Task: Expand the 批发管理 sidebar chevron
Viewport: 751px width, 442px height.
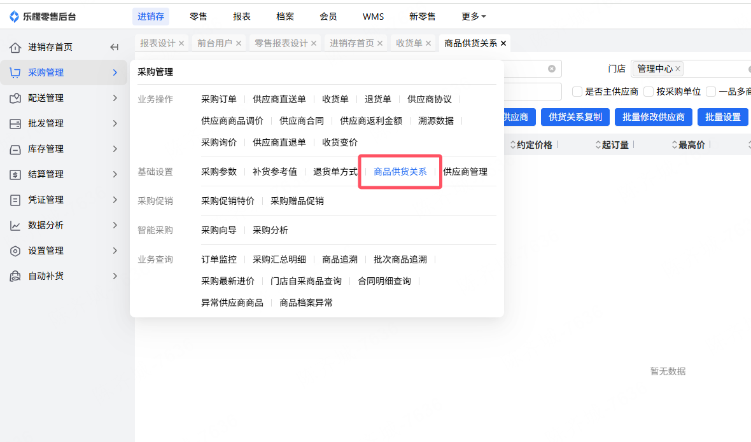Action: pyautogui.click(x=115, y=123)
